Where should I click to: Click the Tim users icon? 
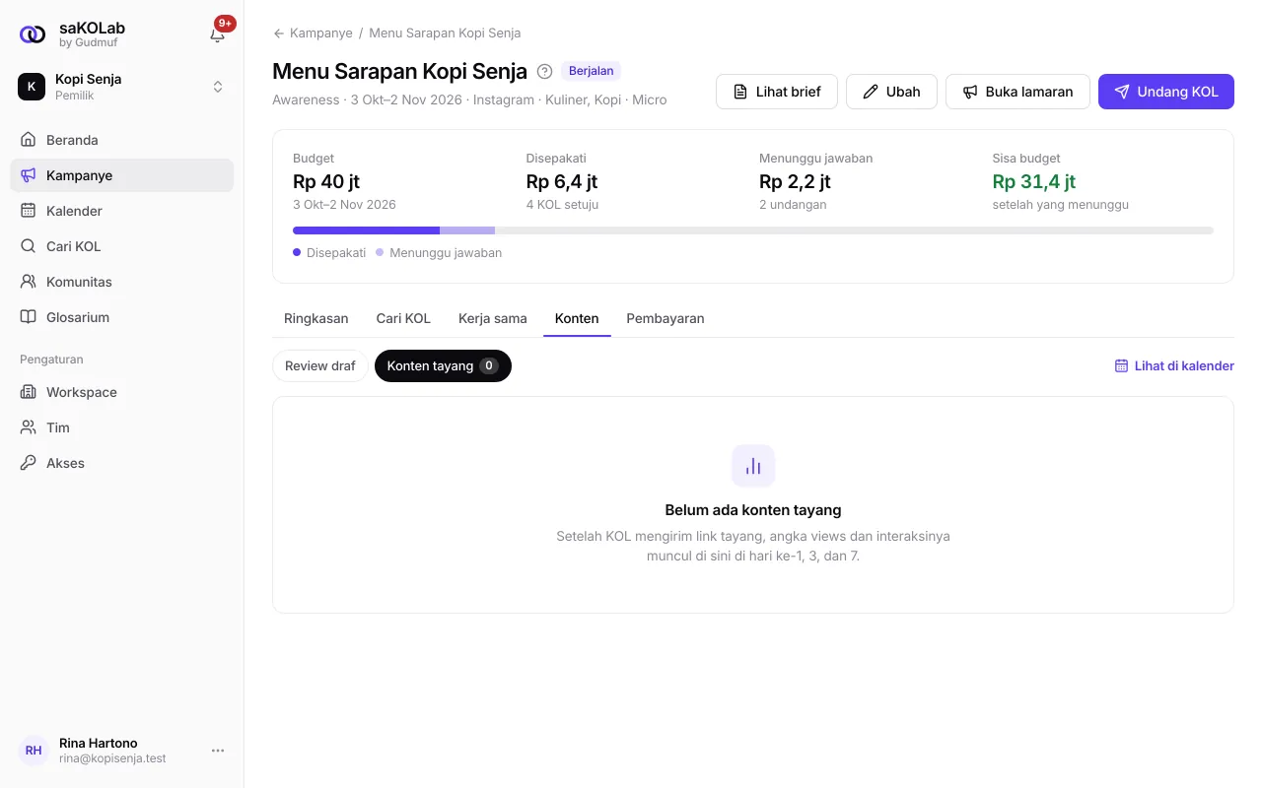click(29, 427)
